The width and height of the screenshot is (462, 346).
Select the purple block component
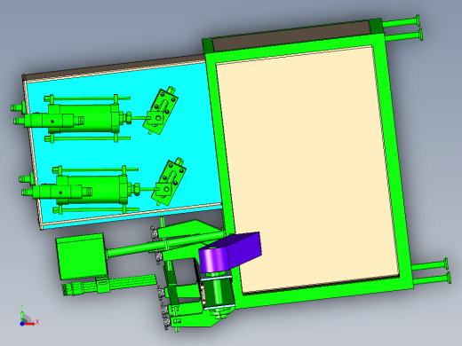tap(230, 252)
